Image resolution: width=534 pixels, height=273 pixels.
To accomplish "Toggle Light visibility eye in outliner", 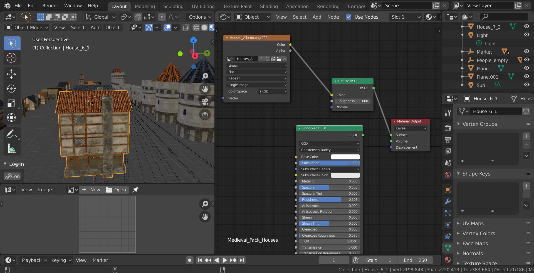I will coord(526,35).
